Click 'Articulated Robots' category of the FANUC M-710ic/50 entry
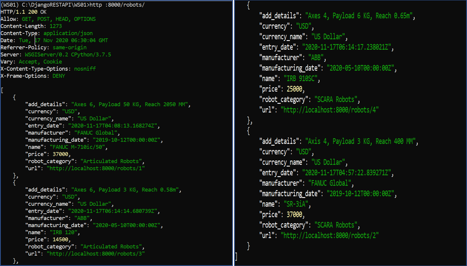The image size is (467, 266). pyautogui.click(x=111, y=161)
